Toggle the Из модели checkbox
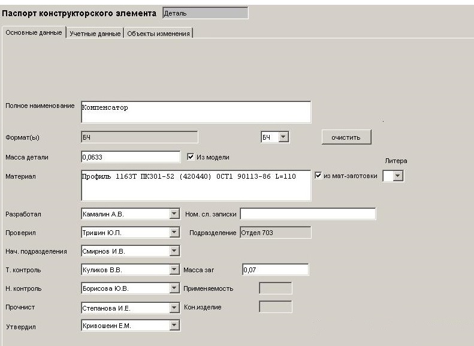The height and width of the screenshot is (346, 474). (191, 157)
